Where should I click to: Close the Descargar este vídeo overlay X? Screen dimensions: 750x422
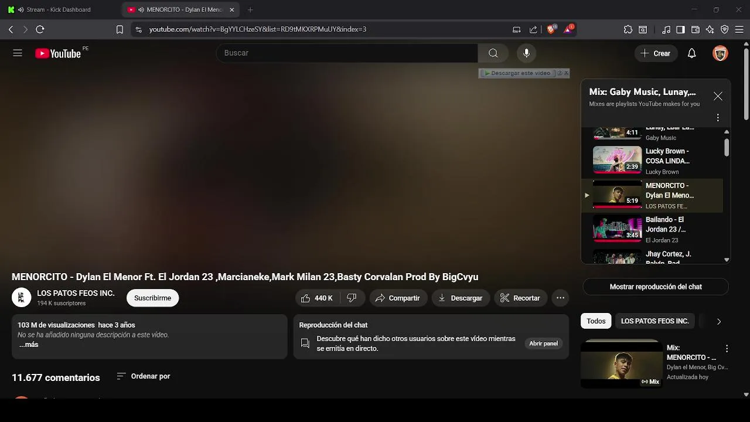point(566,73)
